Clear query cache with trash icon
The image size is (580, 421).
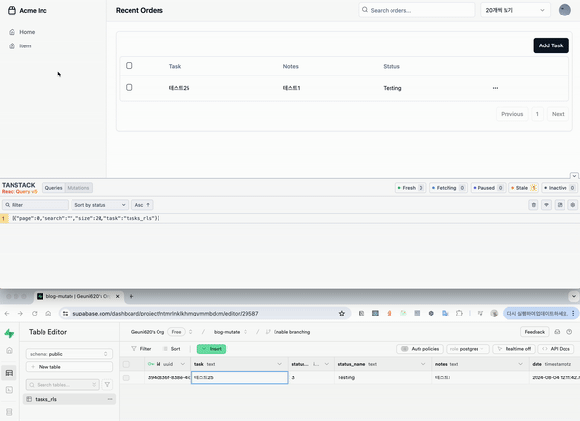533,205
